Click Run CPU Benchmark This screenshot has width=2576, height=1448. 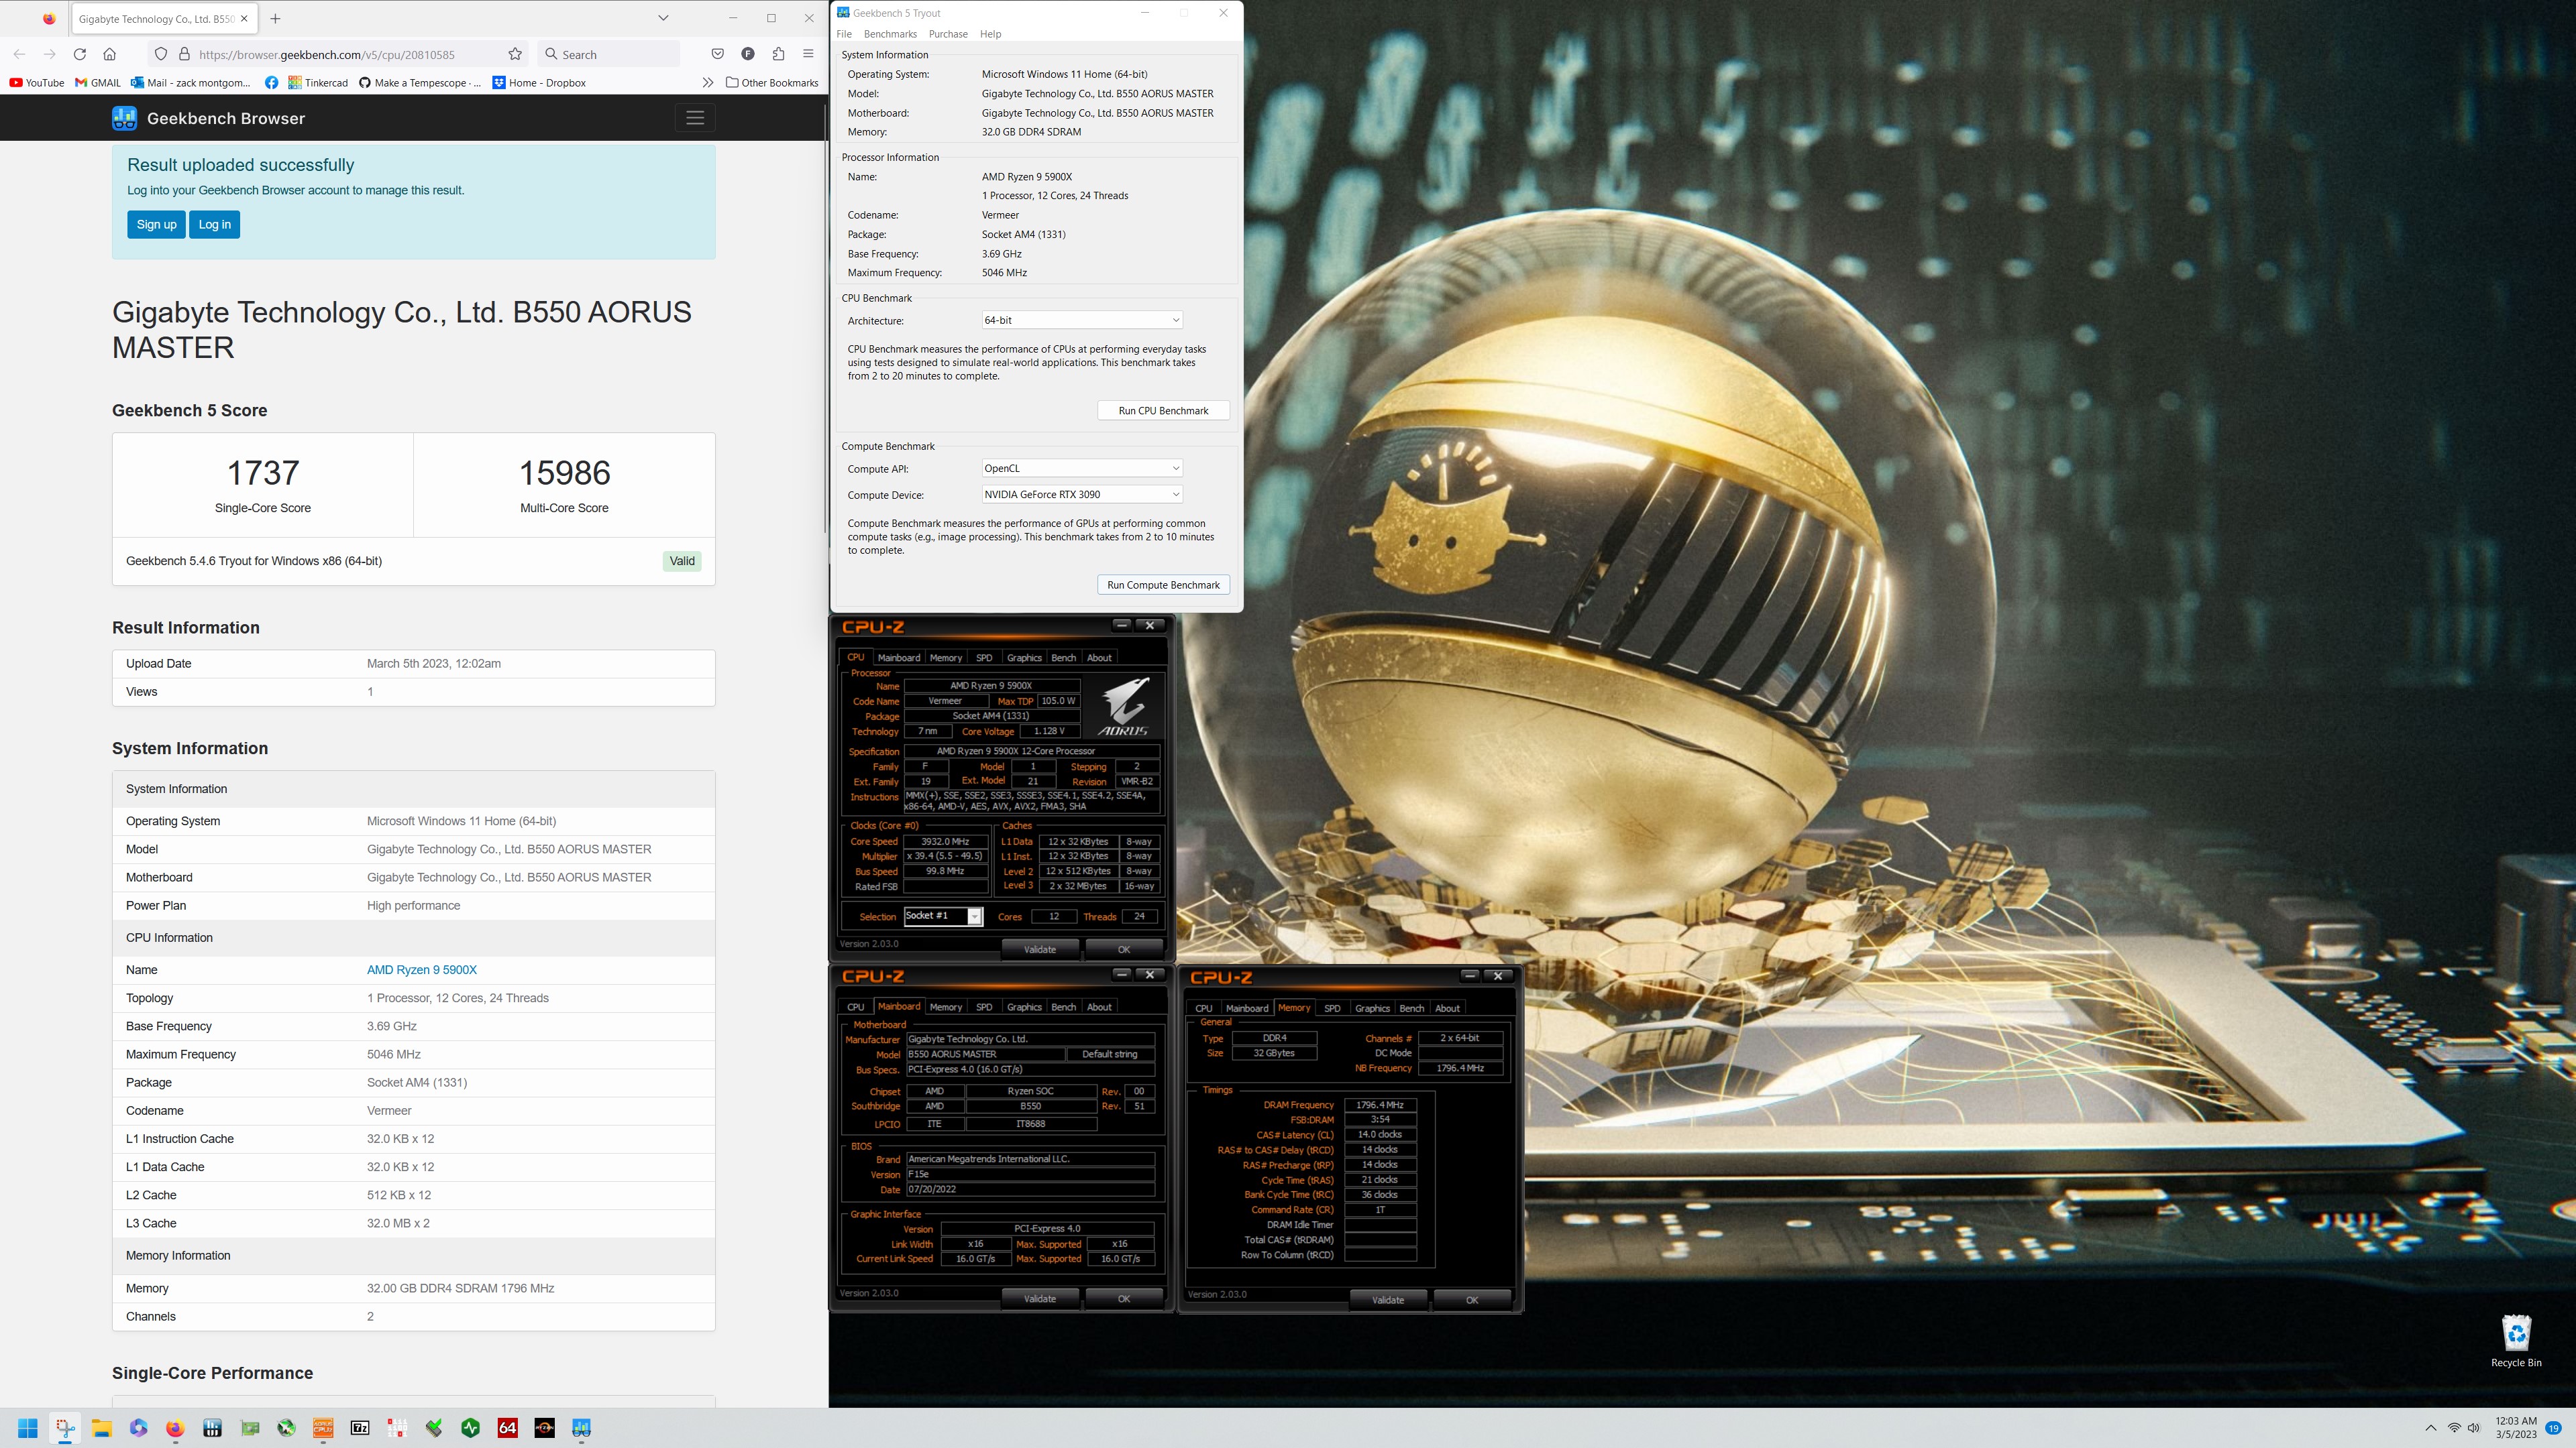tap(1163, 411)
